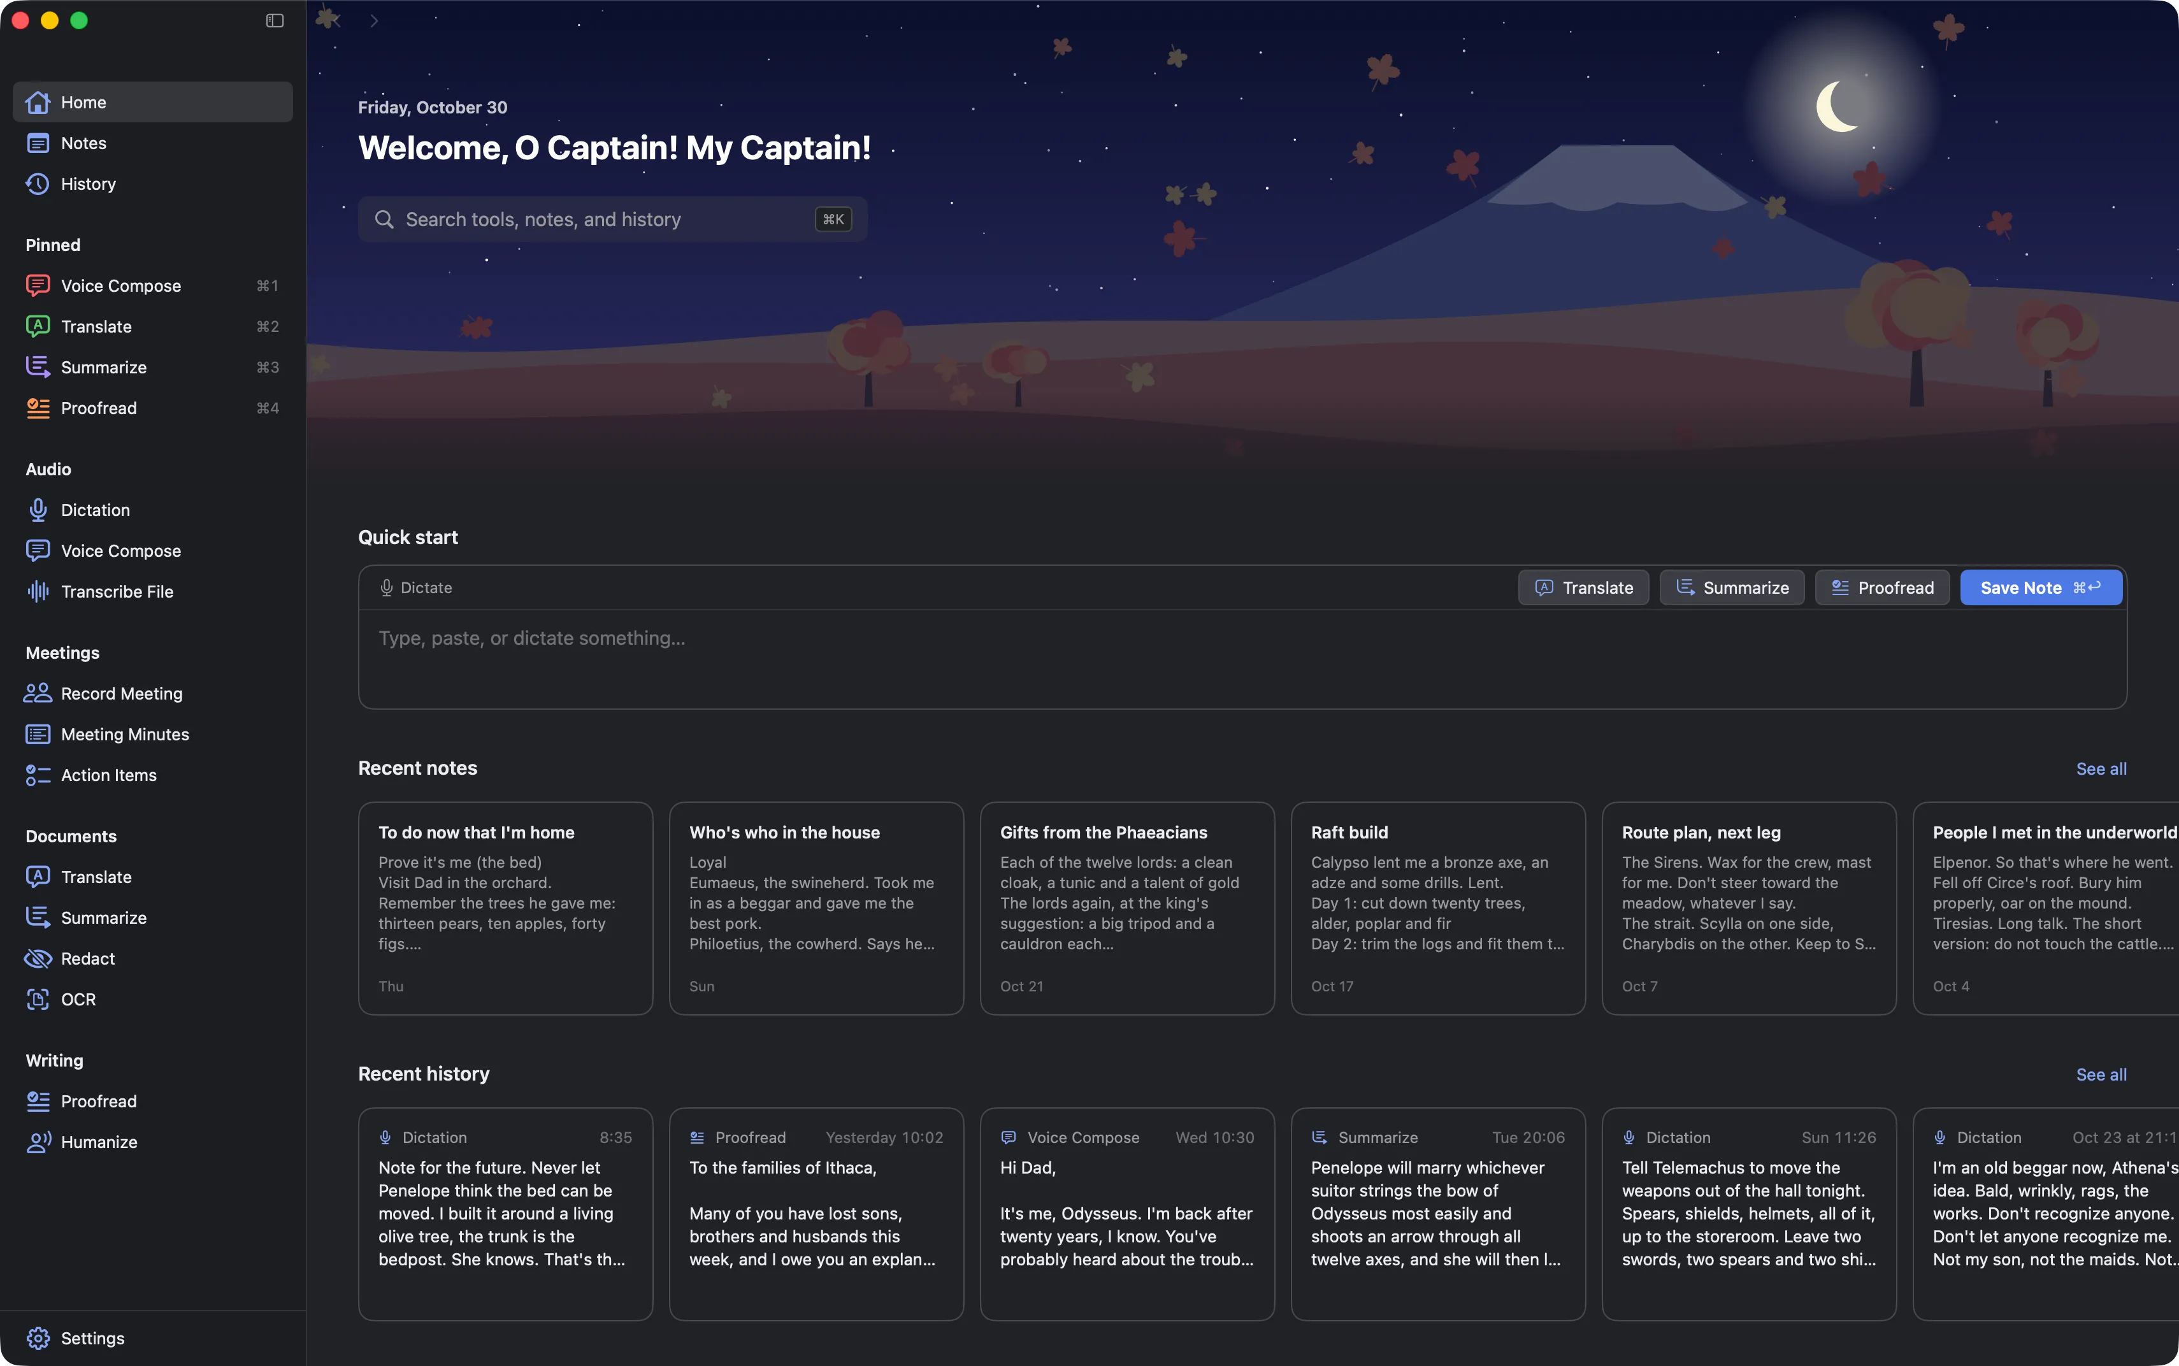The height and width of the screenshot is (1366, 2179).
Task: Click Dictate in Quick start box
Action: tap(415, 587)
